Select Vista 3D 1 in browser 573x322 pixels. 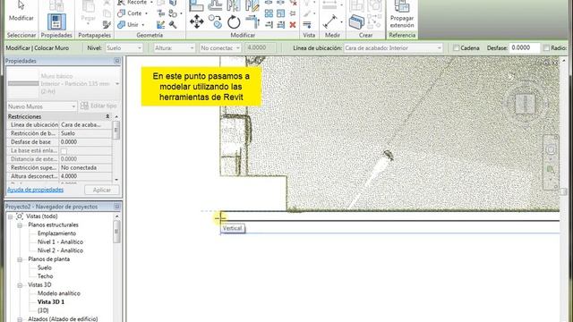(x=51, y=302)
